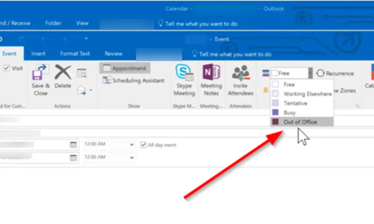Click the light lavender Tentative swatch
374x224 pixels.
tap(276, 103)
